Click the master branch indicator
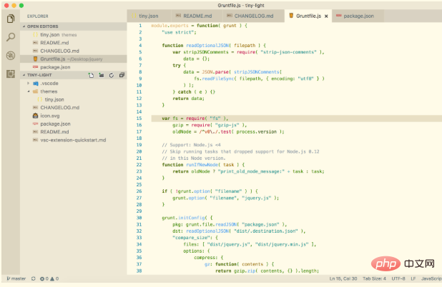This screenshot has width=442, height=287. [x=16, y=278]
